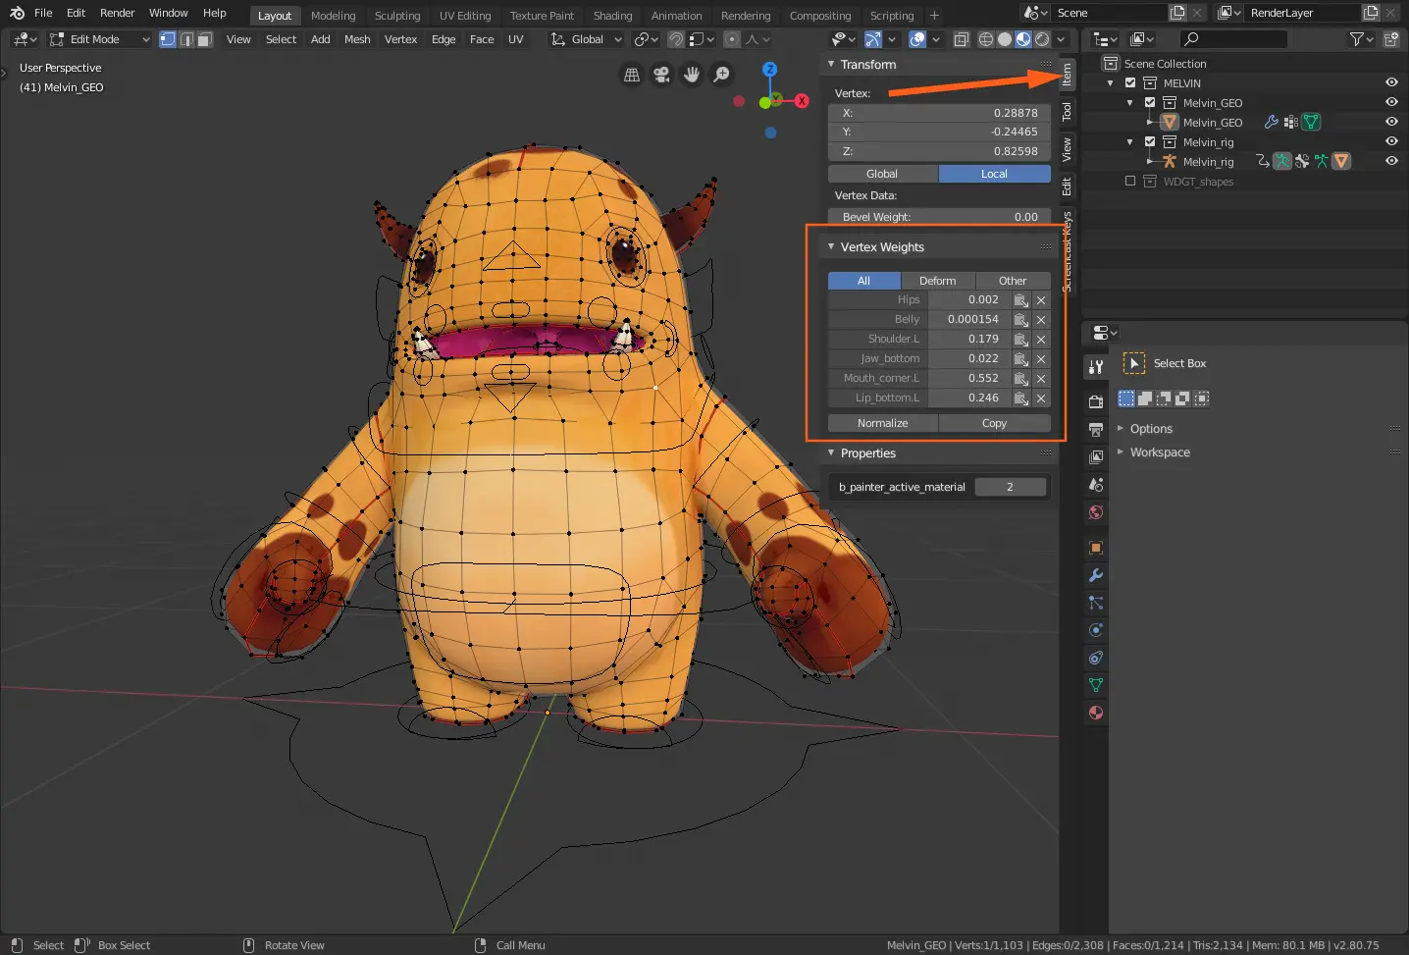The width and height of the screenshot is (1409, 955).
Task: Switch viewport to Wireframe shading
Action: click(x=986, y=39)
